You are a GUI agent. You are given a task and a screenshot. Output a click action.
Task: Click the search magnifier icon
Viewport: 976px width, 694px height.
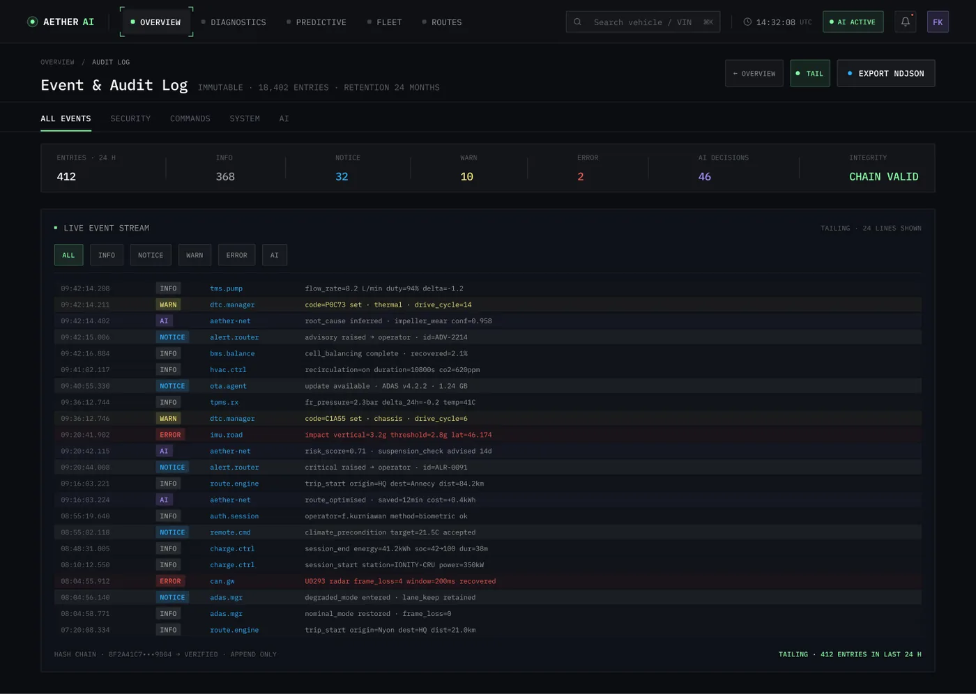tap(577, 22)
